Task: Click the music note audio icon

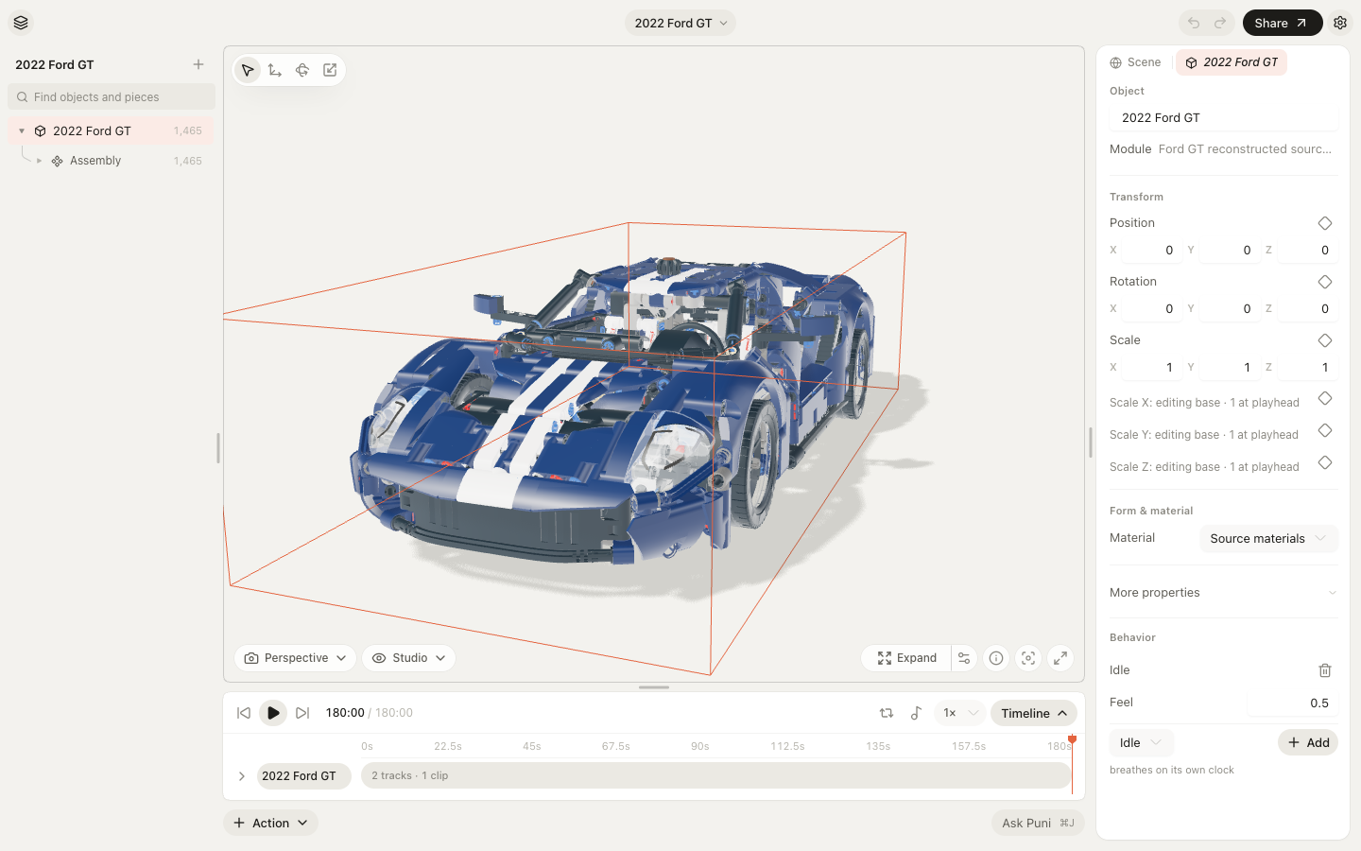Action: point(916,713)
